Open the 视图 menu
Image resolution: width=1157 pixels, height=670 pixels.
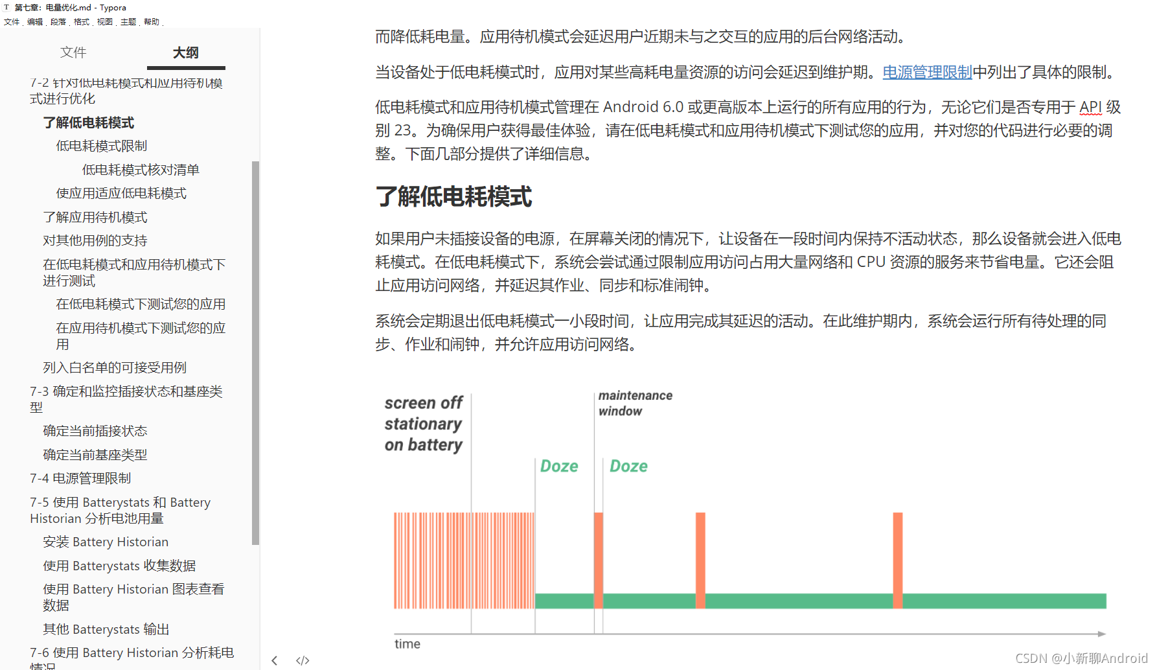click(x=105, y=21)
